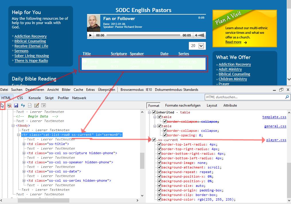Click the pastor photo thumbnail
Viewport: 291px width, 204px height.
(94, 23)
